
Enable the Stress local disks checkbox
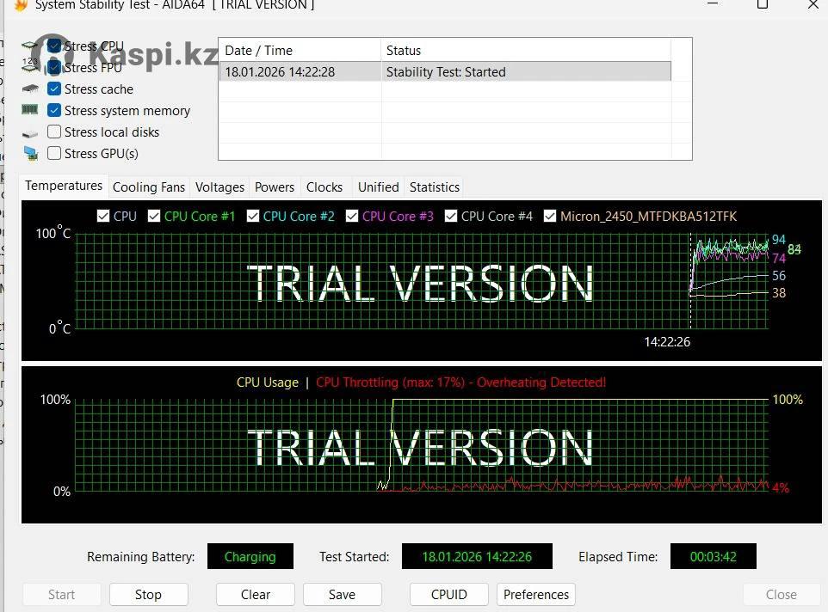(x=54, y=132)
